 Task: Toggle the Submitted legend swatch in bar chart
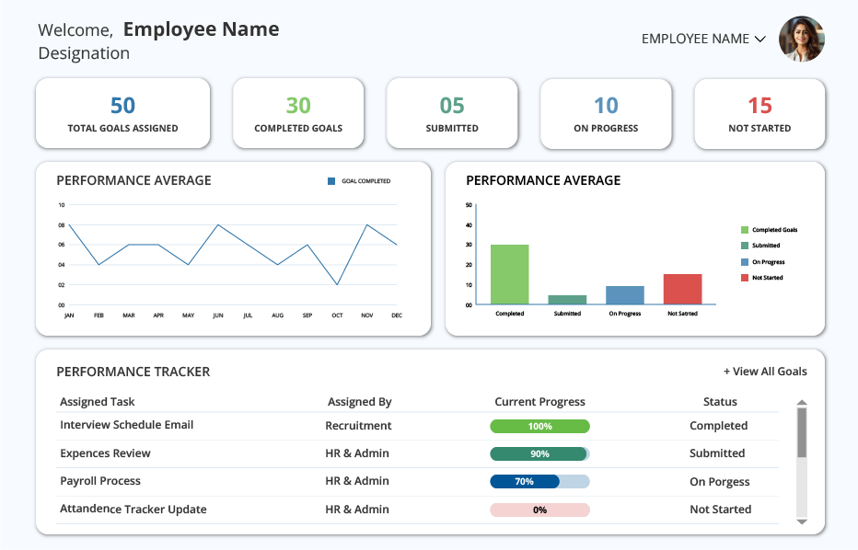coord(744,246)
